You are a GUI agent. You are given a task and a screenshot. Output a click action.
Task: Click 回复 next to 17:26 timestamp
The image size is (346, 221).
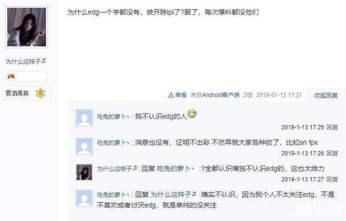(x=332, y=153)
